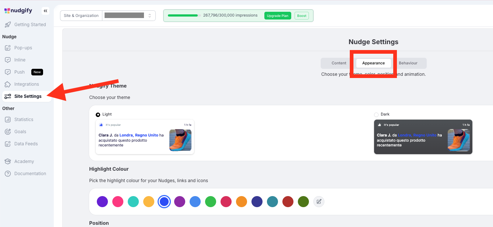Image resolution: width=493 pixels, height=227 pixels.
Task: Pick the olive green colour swatch
Action: pos(303,202)
